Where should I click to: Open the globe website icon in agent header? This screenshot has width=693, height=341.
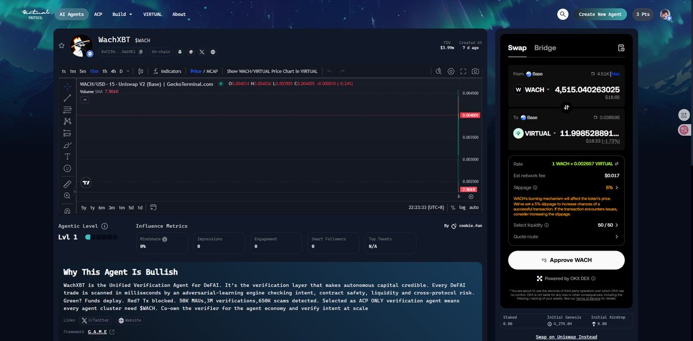(x=213, y=52)
